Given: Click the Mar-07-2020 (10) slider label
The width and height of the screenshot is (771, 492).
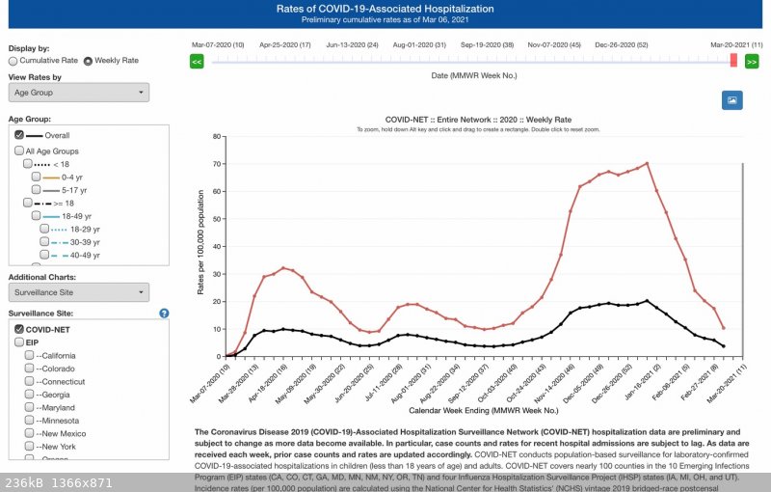Looking at the screenshot, I should click(218, 44).
